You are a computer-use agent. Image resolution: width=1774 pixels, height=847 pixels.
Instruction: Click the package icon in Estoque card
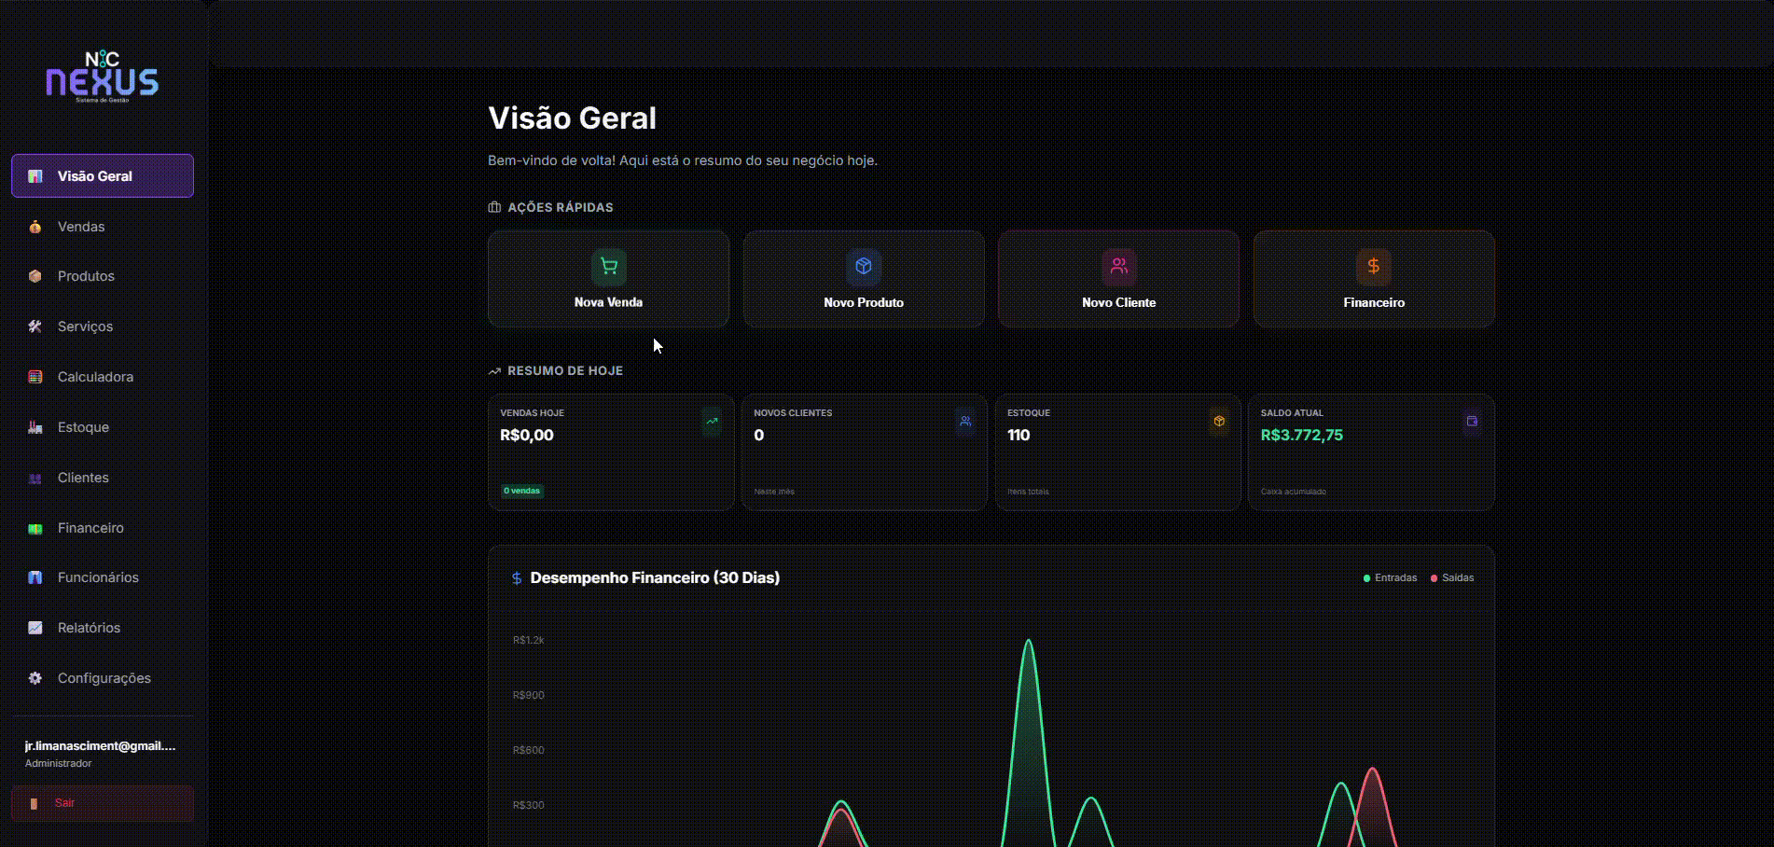[1219, 422]
